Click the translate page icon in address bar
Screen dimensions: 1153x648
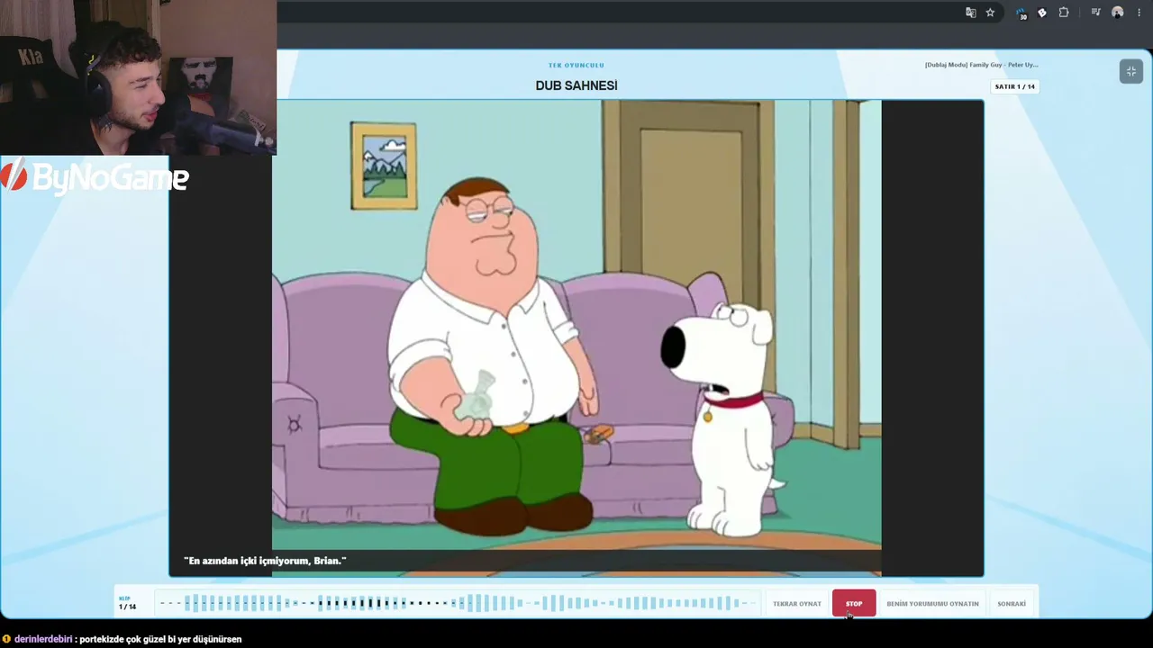(970, 13)
